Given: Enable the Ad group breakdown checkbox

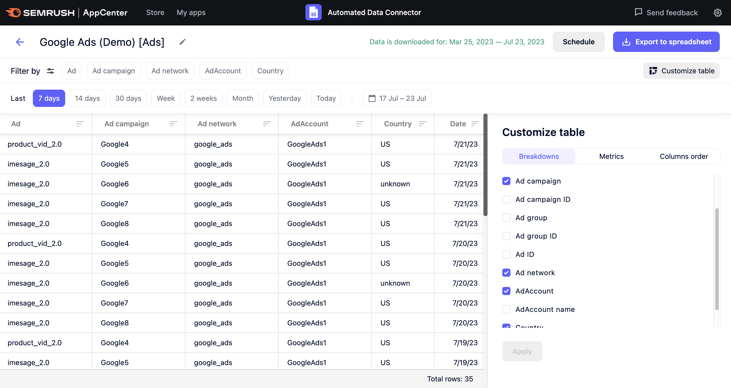Looking at the screenshot, I should pos(506,217).
